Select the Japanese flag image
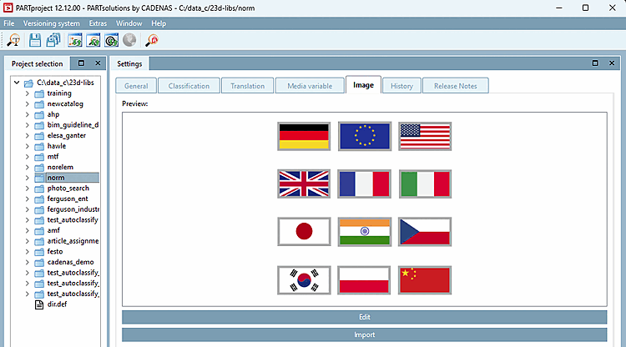Viewport: 626px width, 347px height. click(304, 231)
